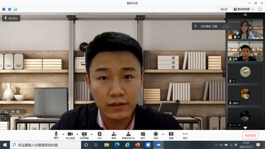The height and width of the screenshot is (149, 265).
Task: Start recording the meeting
Action: coord(156,135)
